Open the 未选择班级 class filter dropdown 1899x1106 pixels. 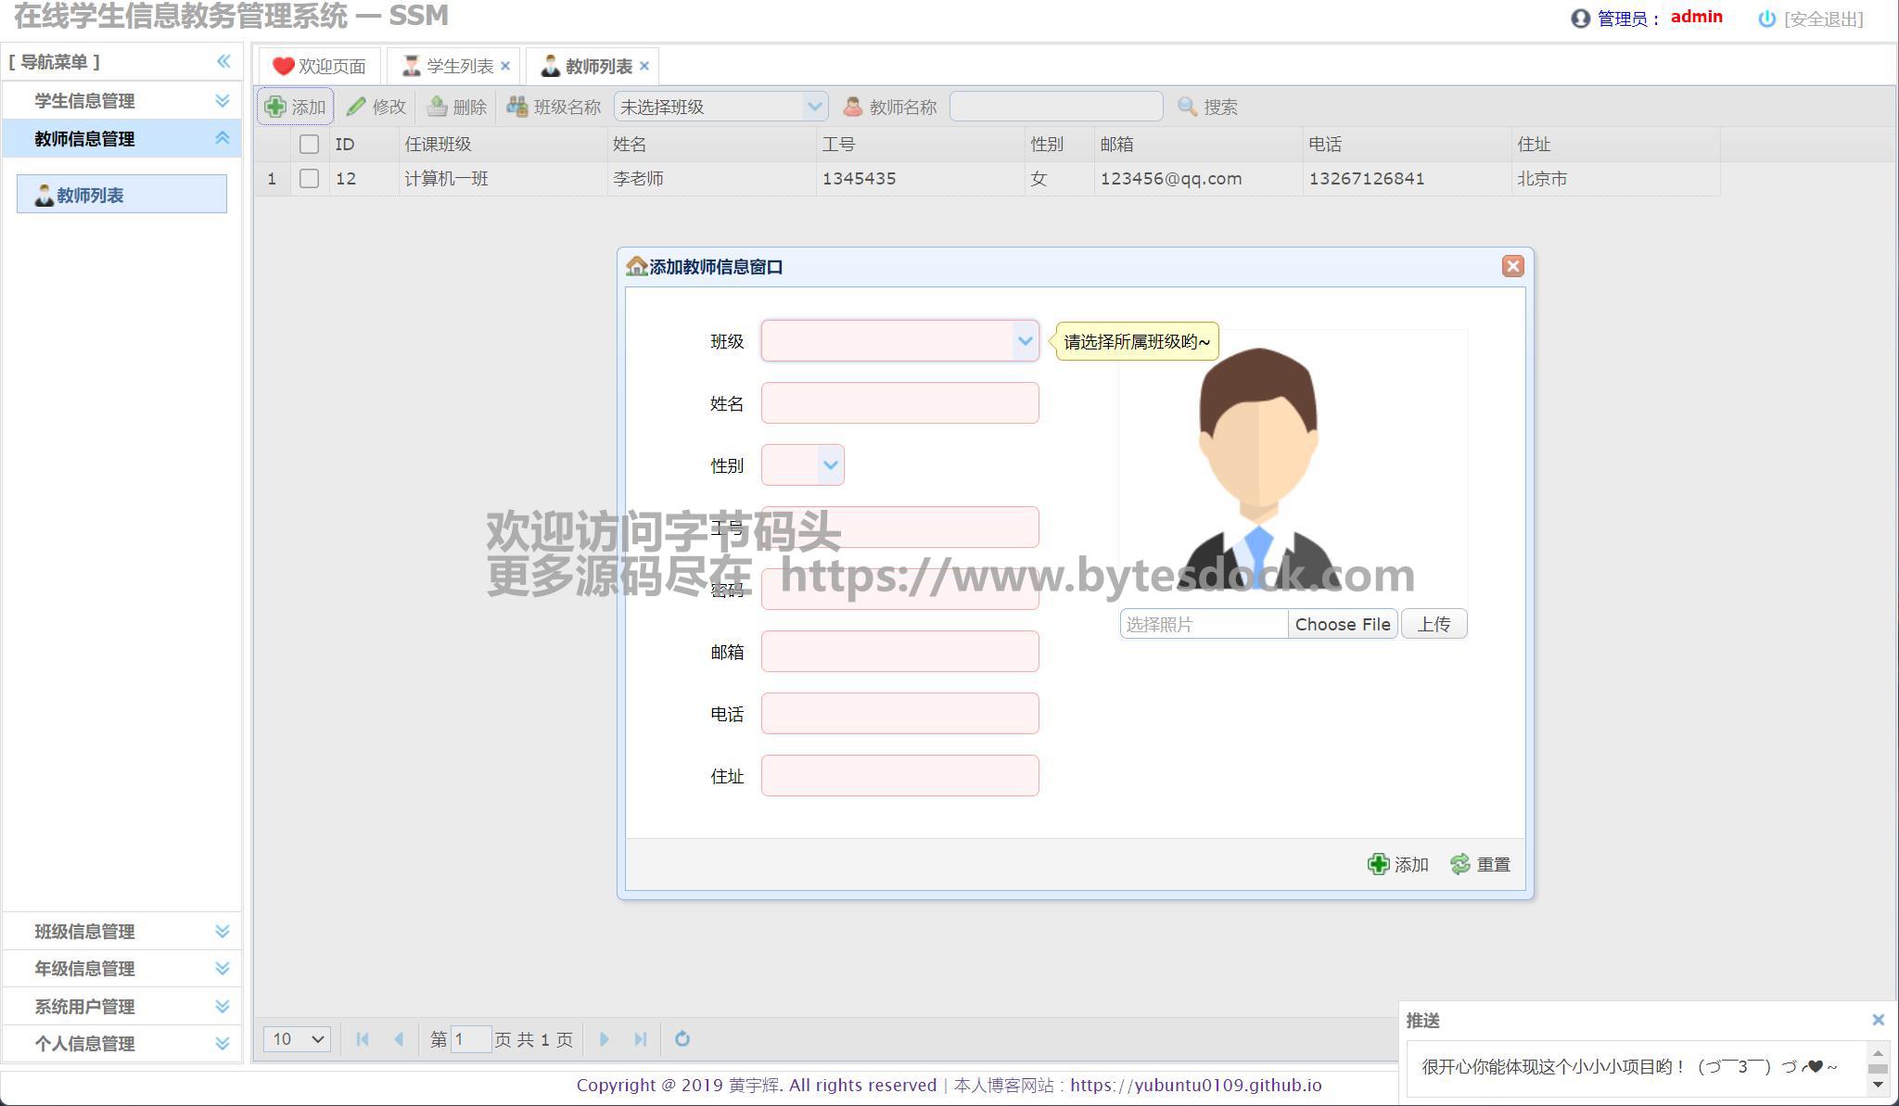click(814, 107)
